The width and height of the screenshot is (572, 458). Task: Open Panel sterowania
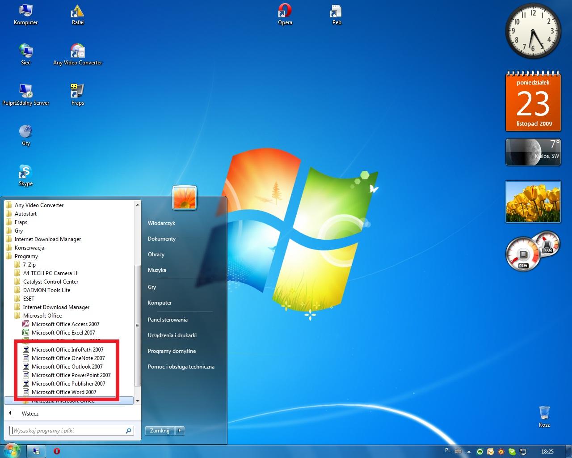tap(168, 320)
